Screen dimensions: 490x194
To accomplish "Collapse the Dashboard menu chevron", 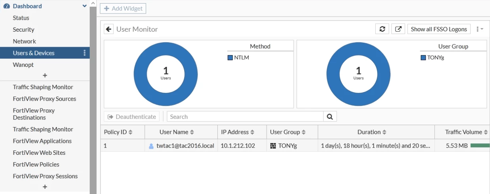I will pyautogui.click(x=85, y=6).
